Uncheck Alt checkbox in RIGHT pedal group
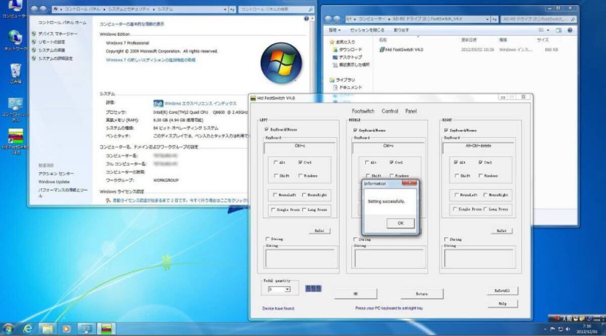 (x=457, y=163)
